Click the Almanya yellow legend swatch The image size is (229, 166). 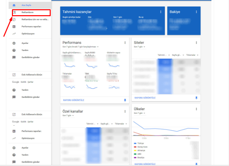[x=135, y=150]
